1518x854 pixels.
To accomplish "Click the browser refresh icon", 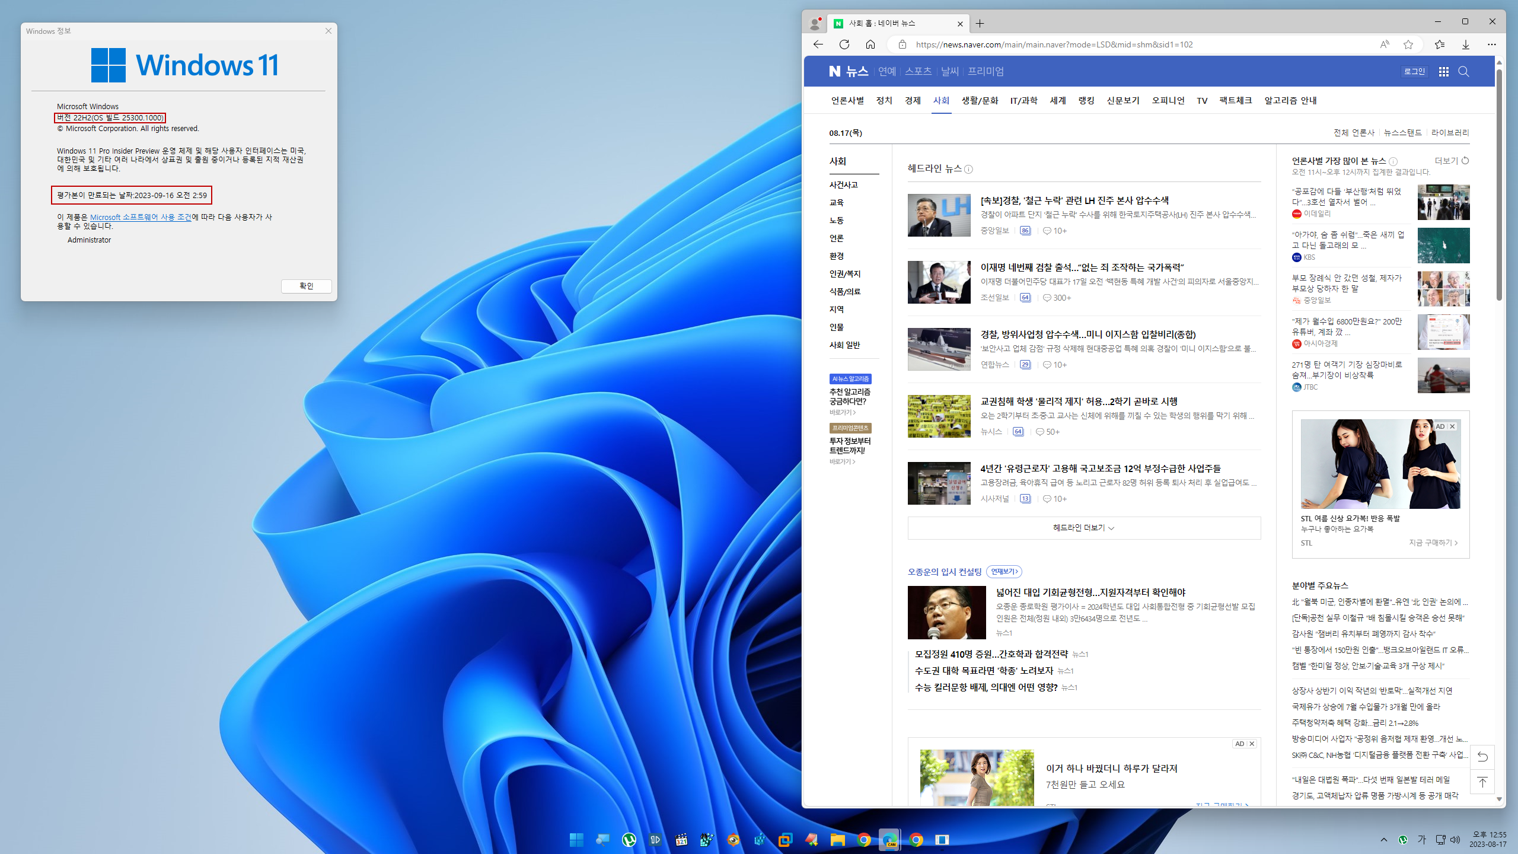I will 844,44.
